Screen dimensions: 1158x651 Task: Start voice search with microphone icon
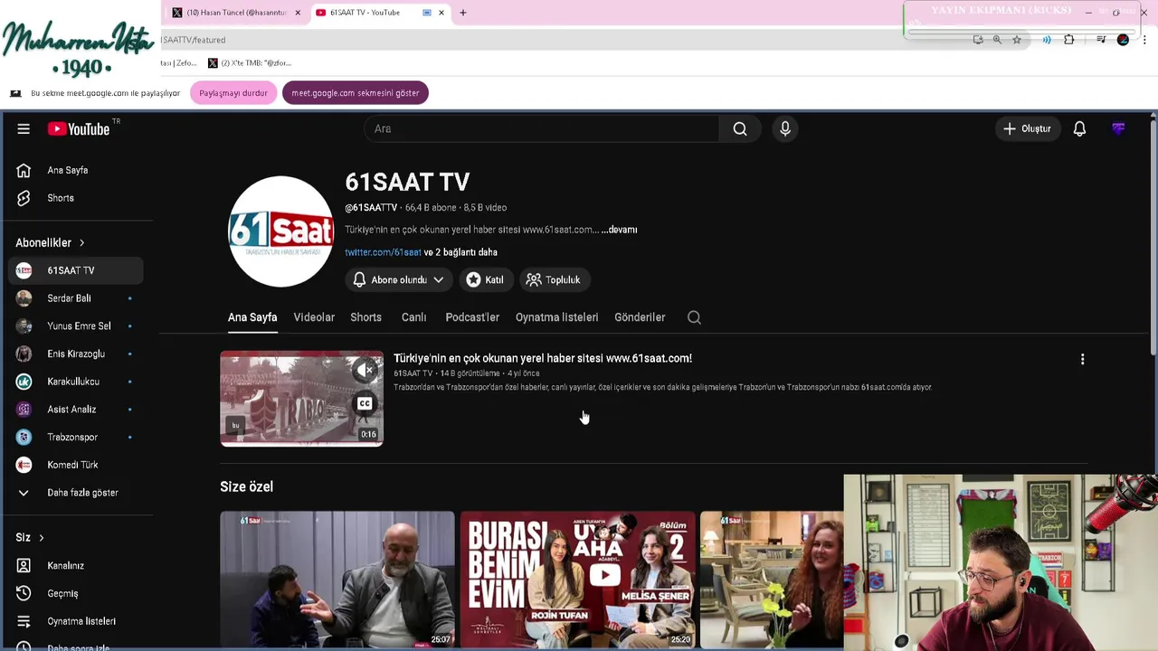785,128
